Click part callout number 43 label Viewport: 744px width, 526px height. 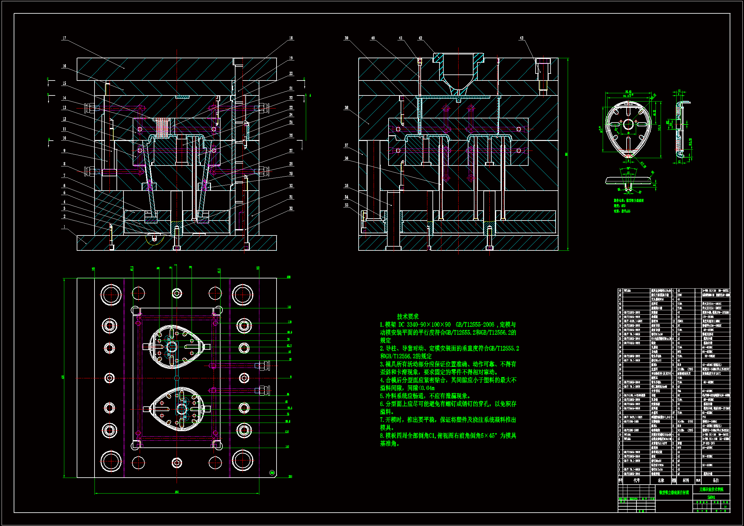tap(521, 38)
